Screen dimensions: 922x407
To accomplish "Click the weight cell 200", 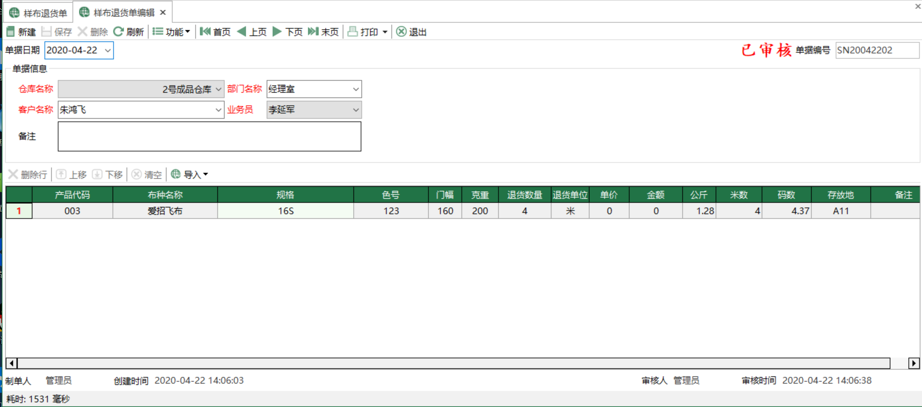I will (x=480, y=211).
